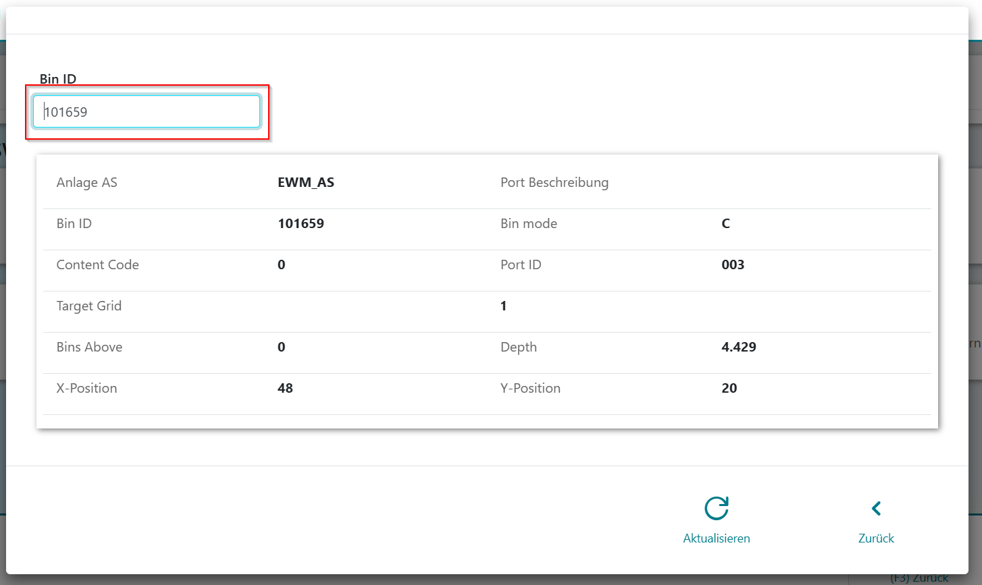Click the Port ID value 003
982x585 pixels.
point(733,265)
